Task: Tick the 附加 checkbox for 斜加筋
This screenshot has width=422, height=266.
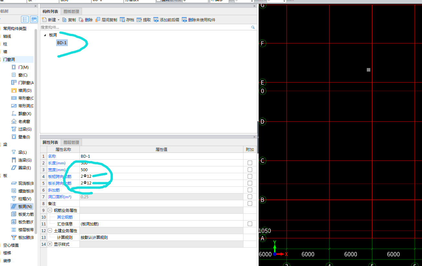Action: pos(250,190)
